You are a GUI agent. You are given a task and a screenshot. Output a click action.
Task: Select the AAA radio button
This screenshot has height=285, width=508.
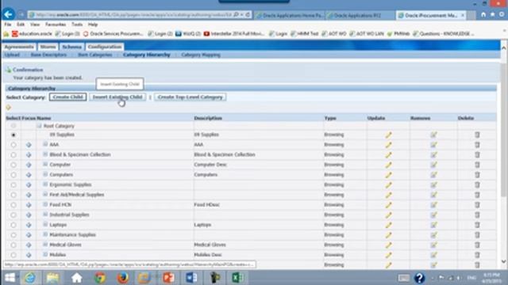(13, 145)
